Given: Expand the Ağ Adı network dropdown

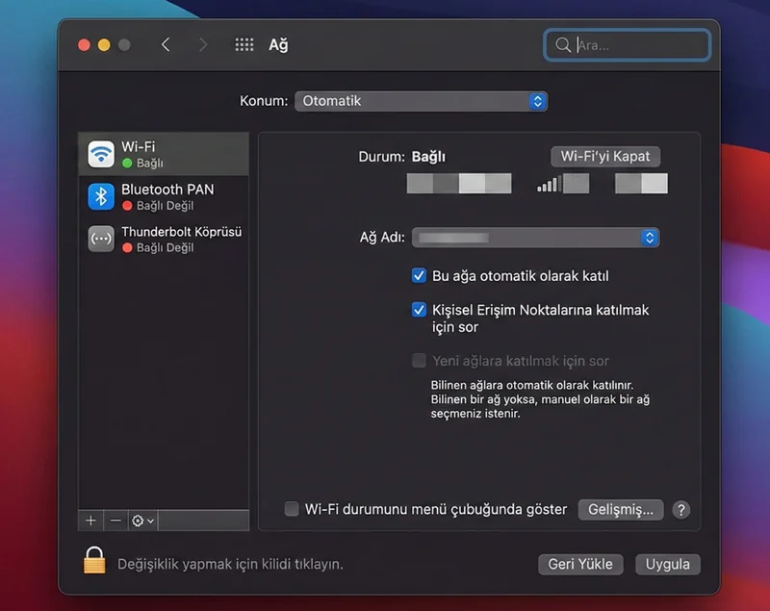Looking at the screenshot, I should [x=535, y=238].
